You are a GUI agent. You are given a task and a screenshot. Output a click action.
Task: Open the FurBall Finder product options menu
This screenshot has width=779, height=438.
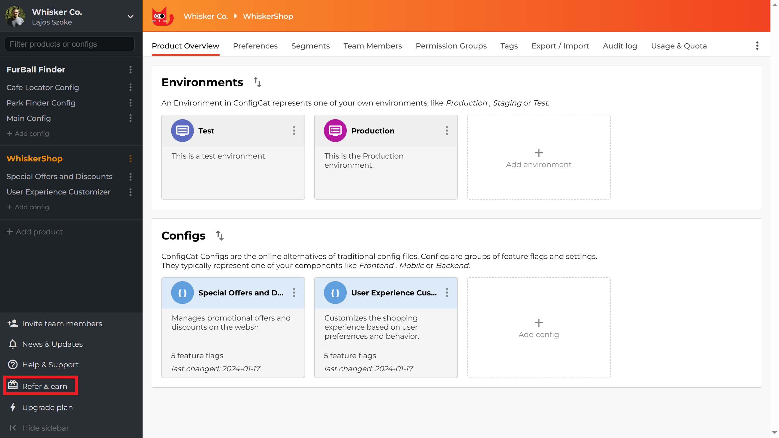tap(130, 70)
